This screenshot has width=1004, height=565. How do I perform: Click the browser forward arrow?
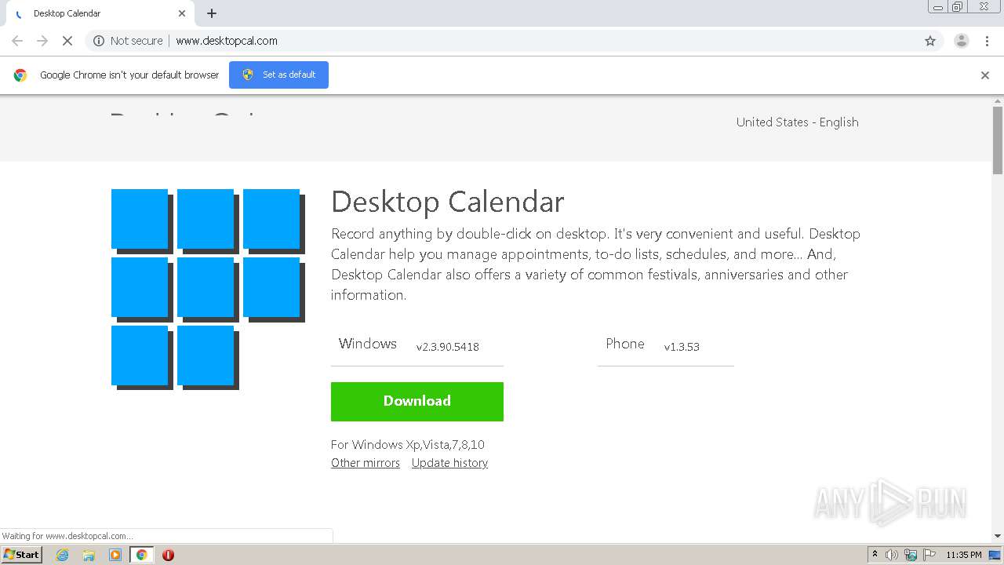point(42,41)
